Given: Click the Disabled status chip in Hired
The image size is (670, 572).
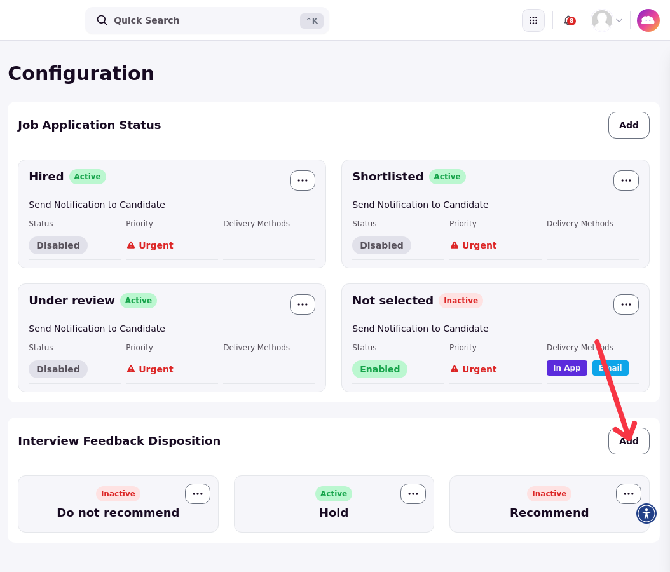Looking at the screenshot, I should [58, 245].
